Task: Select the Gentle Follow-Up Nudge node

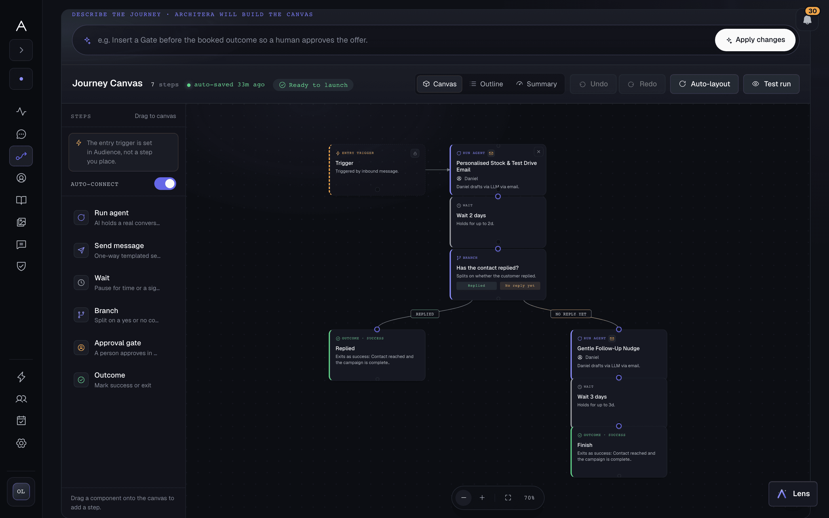Action: (619, 354)
